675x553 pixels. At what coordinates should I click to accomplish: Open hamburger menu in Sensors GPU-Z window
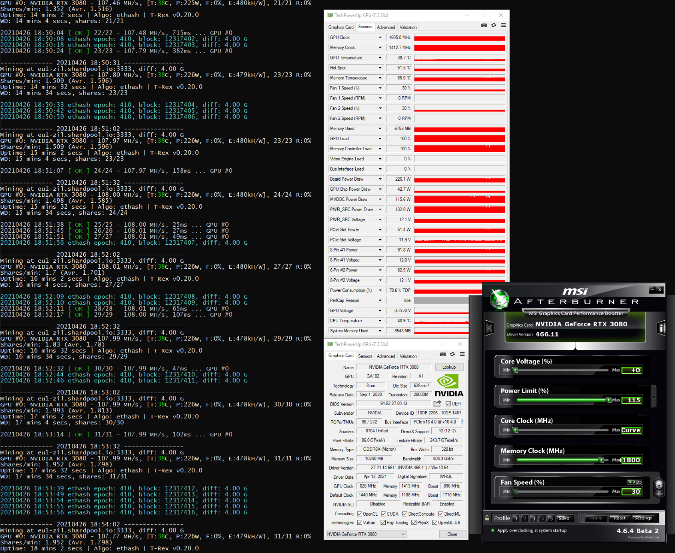pos(503,25)
